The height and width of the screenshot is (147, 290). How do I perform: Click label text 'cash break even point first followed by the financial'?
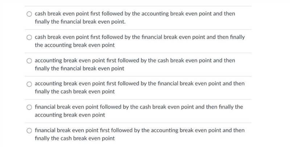99,37
